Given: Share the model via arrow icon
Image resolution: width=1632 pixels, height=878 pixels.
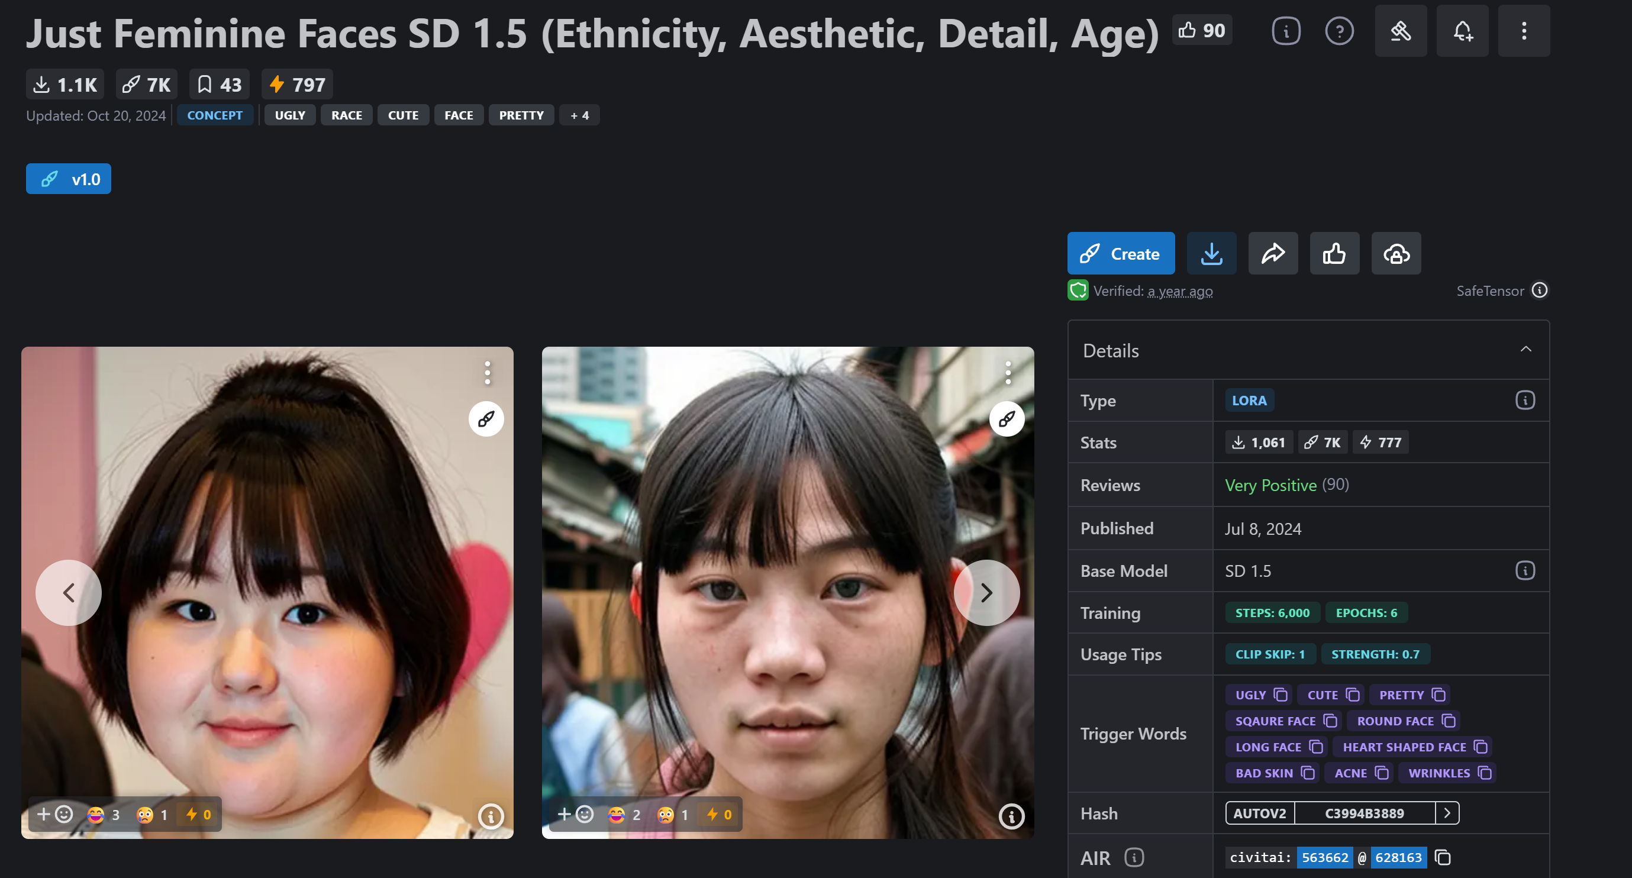Looking at the screenshot, I should coord(1272,253).
